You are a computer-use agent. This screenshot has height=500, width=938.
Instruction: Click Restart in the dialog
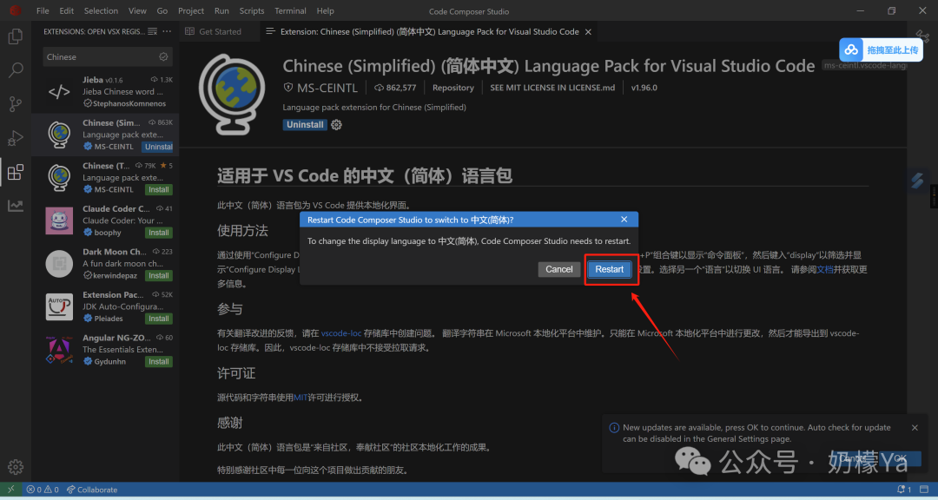point(609,269)
